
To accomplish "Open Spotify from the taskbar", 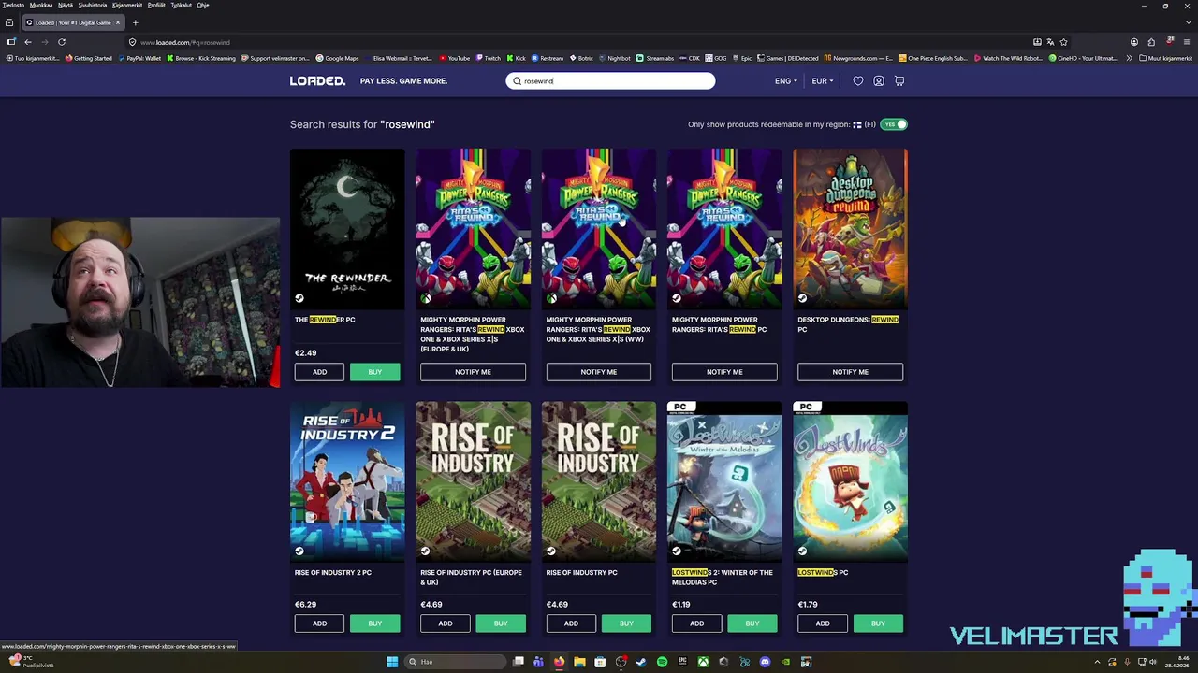I will 662,662.
